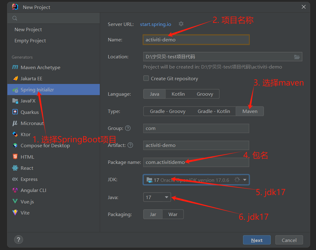The width and height of the screenshot is (316, 250).
Task: Click the Location input field
Action: coord(222,57)
